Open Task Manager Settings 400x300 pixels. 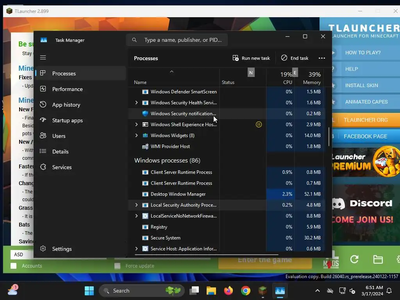(x=81, y=249)
